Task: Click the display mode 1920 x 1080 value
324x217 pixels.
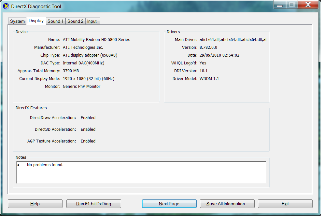Action: [89, 79]
